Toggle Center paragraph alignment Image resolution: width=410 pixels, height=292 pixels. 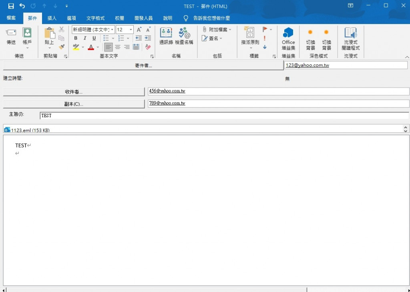click(x=118, y=47)
